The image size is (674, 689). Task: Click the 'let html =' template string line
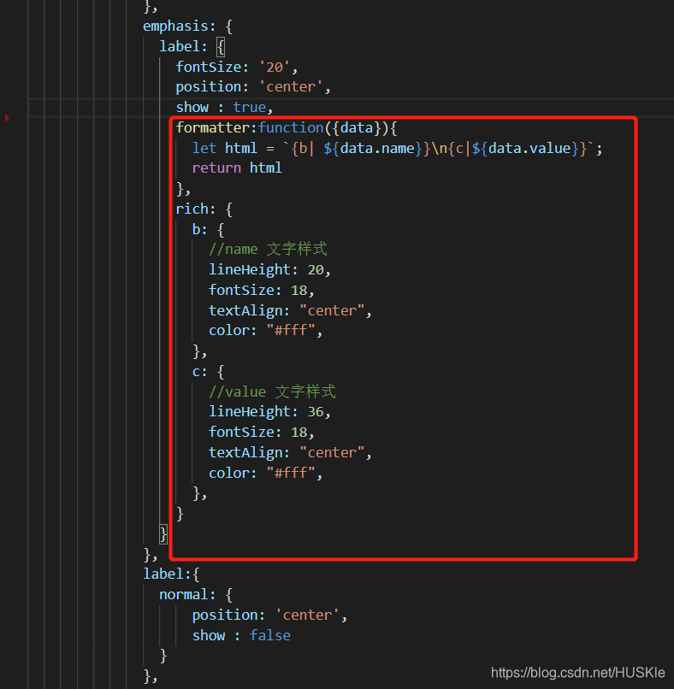point(398,148)
